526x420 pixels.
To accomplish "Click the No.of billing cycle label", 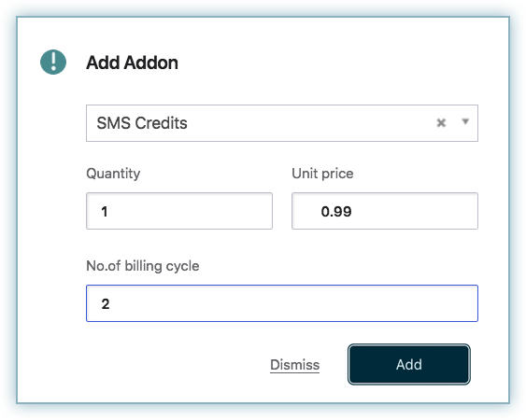I will click(143, 266).
